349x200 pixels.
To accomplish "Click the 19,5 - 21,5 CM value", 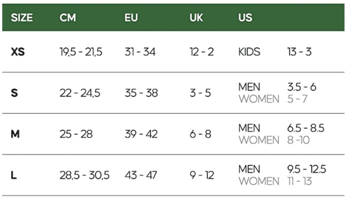I will pyautogui.click(x=81, y=52).
